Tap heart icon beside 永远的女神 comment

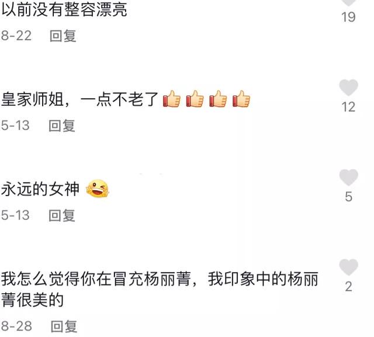pyautogui.click(x=348, y=177)
